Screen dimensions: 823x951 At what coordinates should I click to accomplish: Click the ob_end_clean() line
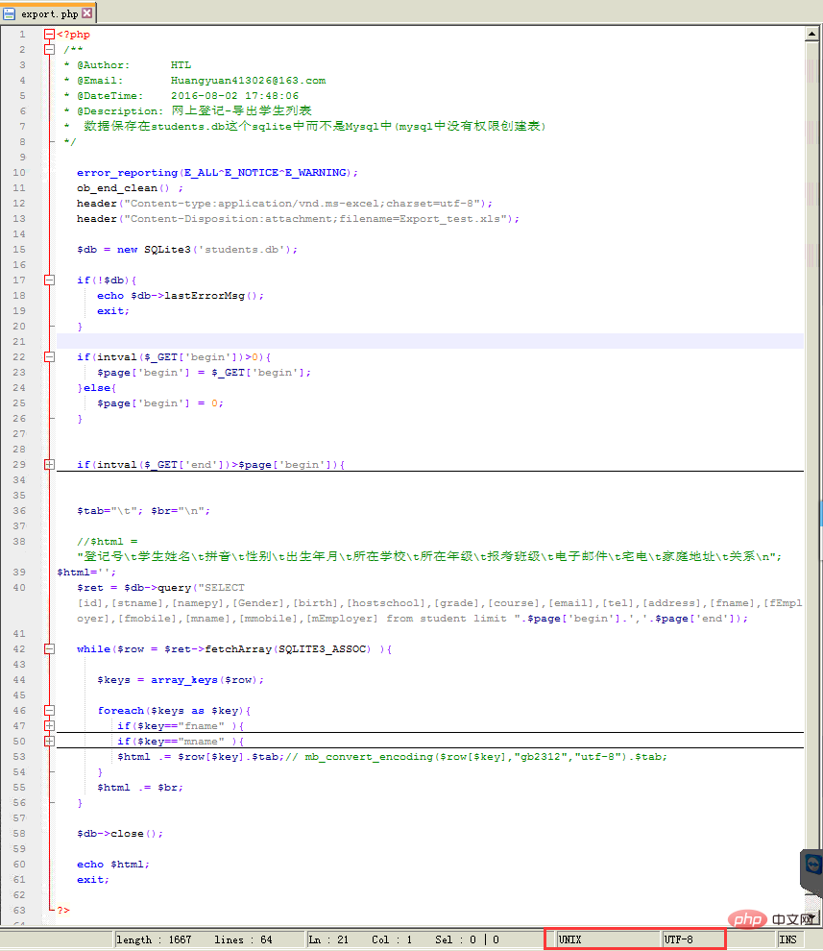pyautogui.click(x=130, y=188)
